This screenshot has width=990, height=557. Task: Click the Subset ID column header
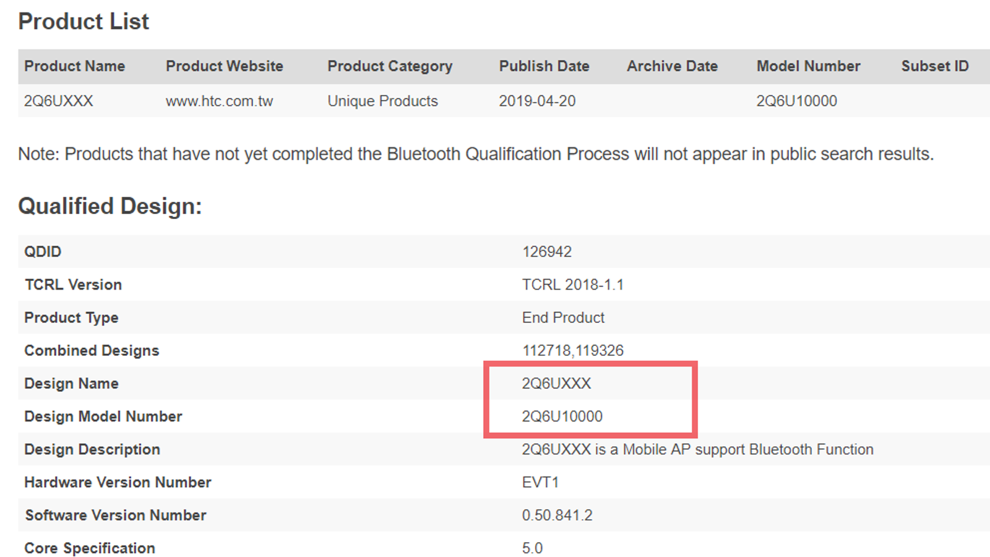pos(934,66)
